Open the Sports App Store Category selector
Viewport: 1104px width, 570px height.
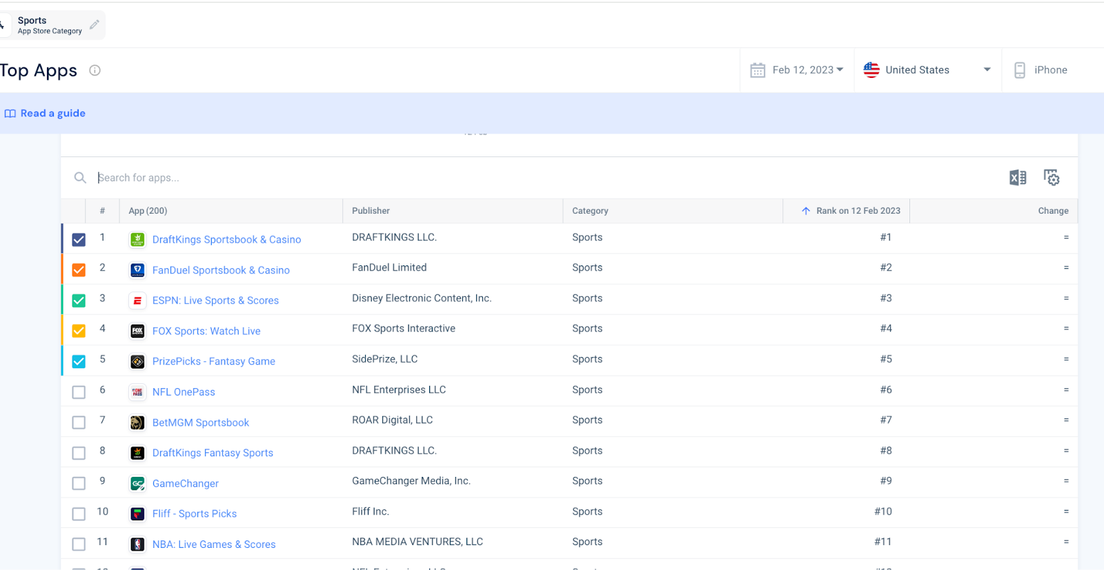51,25
